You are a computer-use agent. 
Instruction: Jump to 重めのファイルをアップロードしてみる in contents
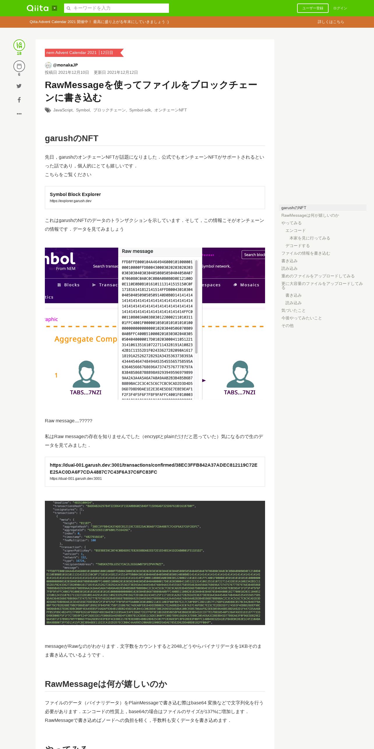pyautogui.click(x=318, y=276)
